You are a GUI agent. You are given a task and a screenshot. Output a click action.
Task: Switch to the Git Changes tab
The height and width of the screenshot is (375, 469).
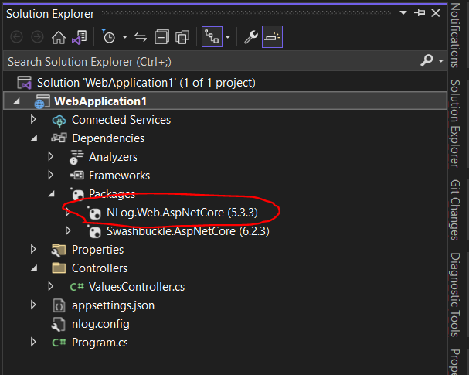[456, 210]
